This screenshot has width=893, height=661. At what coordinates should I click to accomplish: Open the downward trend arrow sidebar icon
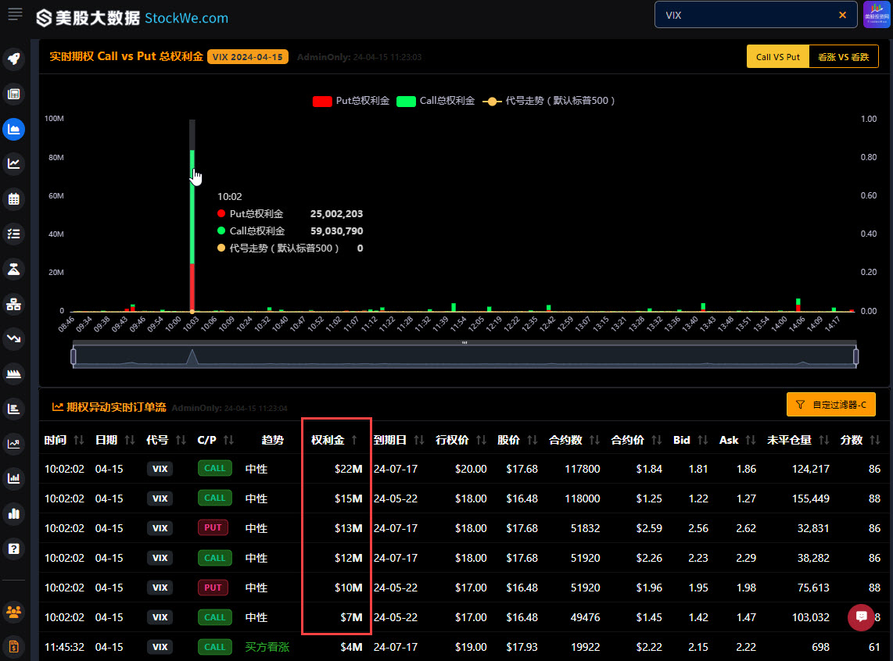click(13, 338)
